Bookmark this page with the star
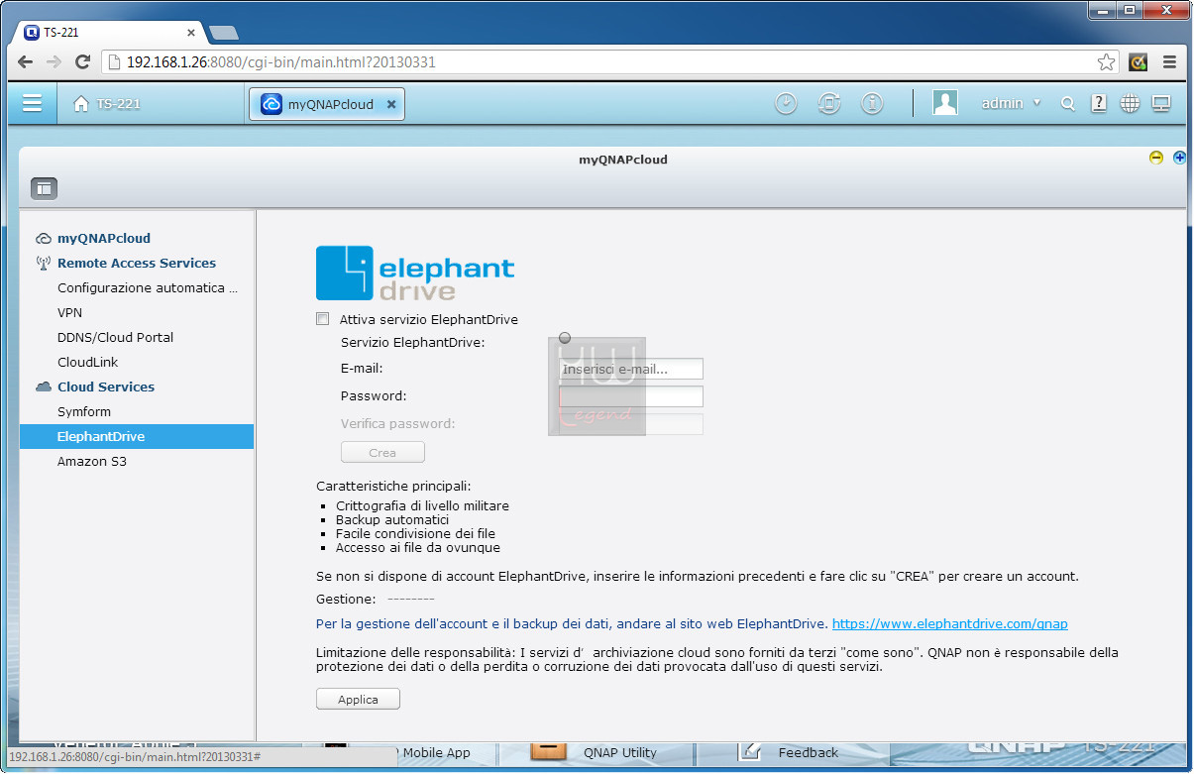The image size is (1194, 774). coord(1106,61)
